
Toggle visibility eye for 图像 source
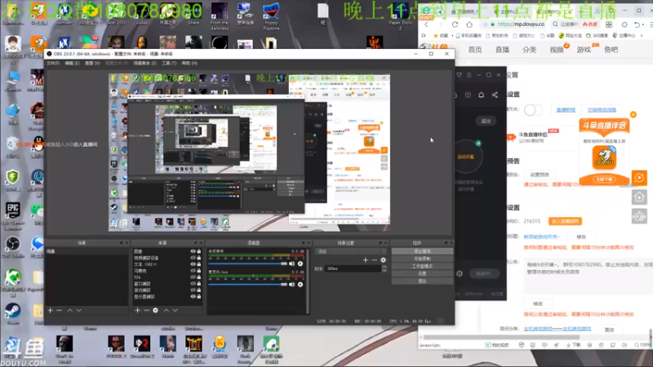tap(193, 251)
